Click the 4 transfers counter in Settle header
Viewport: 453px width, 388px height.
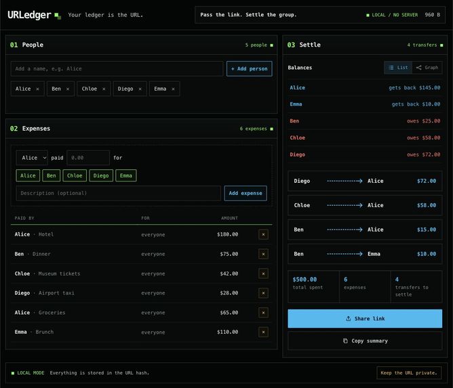pos(425,45)
